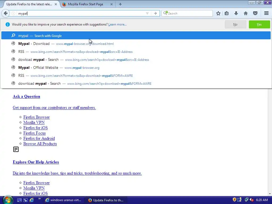
Task: Open the Browse All Products link
Action: coord(40,144)
